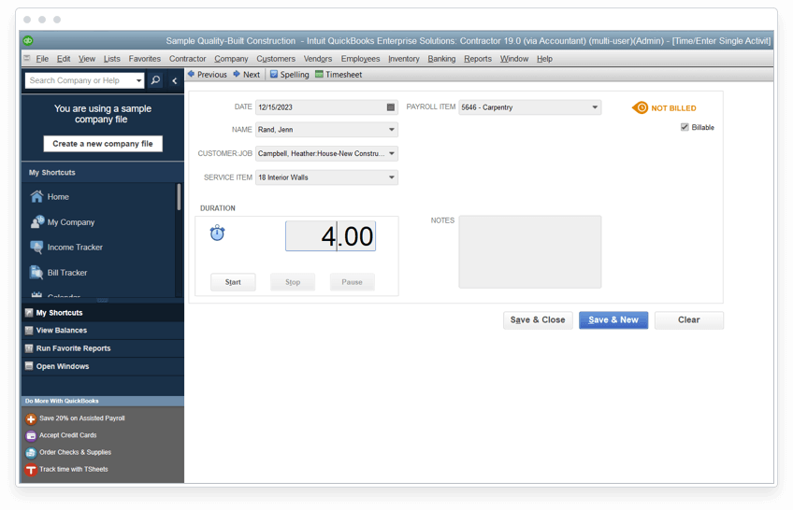Expand the Name dropdown
Viewport: 793px width, 510px height.
[392, 129]
